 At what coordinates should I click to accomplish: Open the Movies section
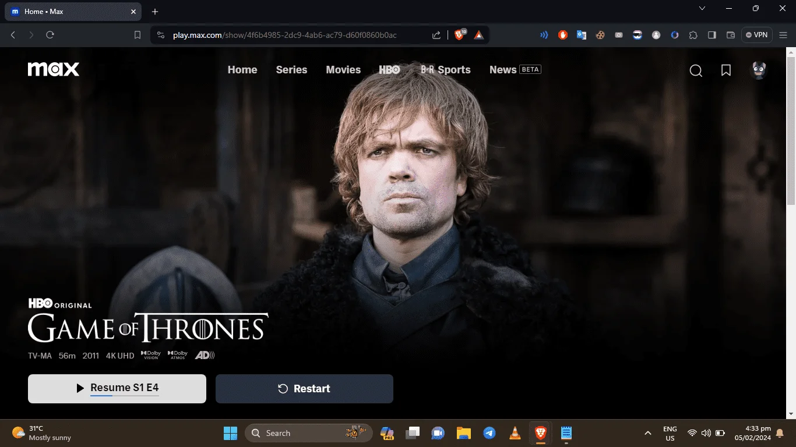pos(343,69)
